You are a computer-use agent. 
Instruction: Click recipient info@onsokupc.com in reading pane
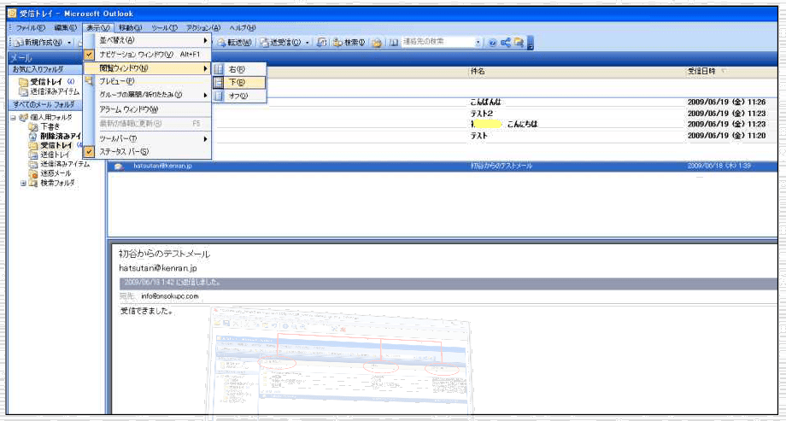169,296
